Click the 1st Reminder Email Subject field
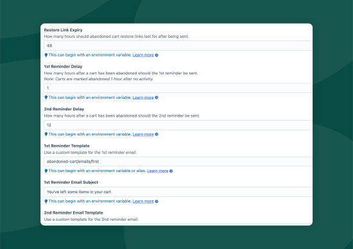 [x=178, y=192]
